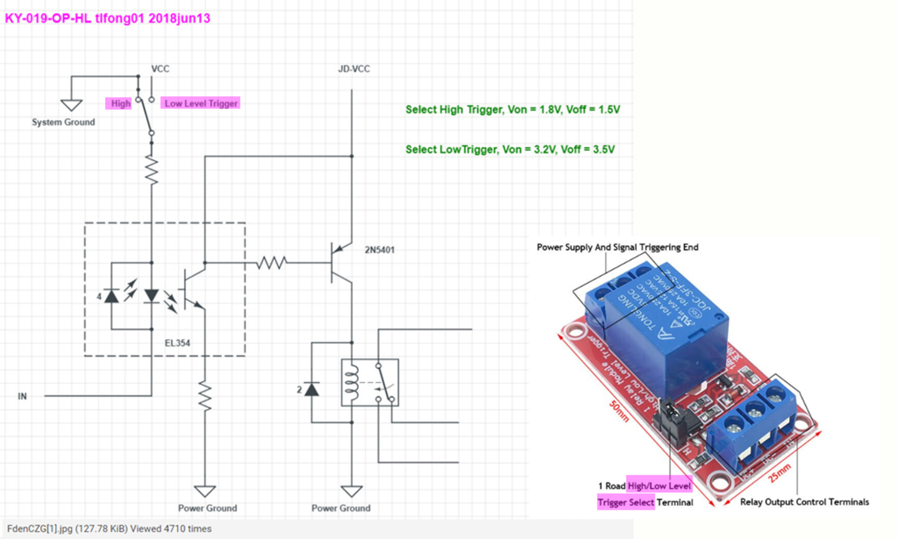
Task: Click the 25mm dimension label
Action: tap(780, 473)
